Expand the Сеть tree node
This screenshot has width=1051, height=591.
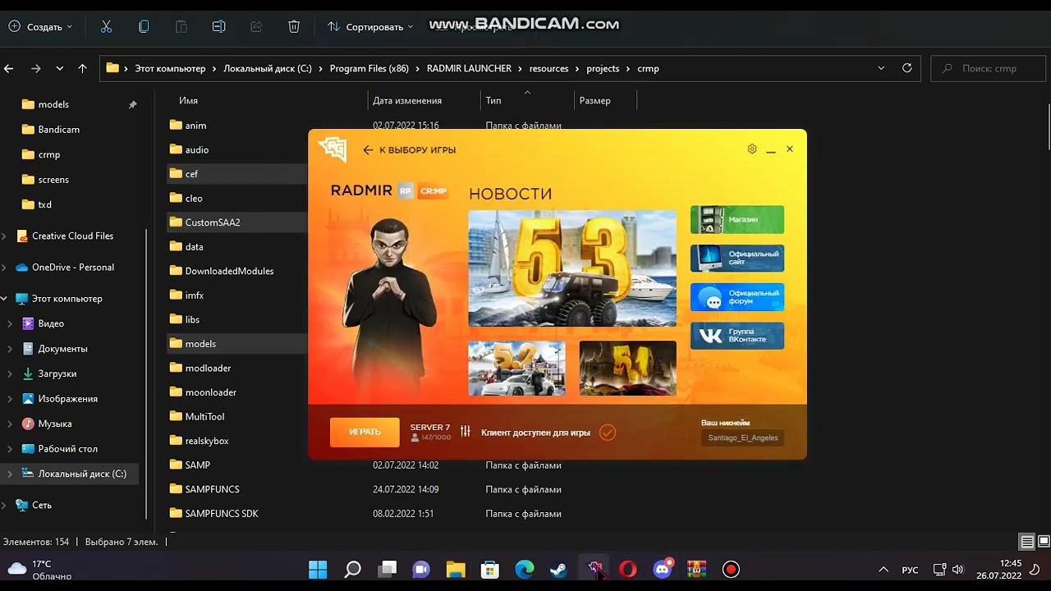4,506
